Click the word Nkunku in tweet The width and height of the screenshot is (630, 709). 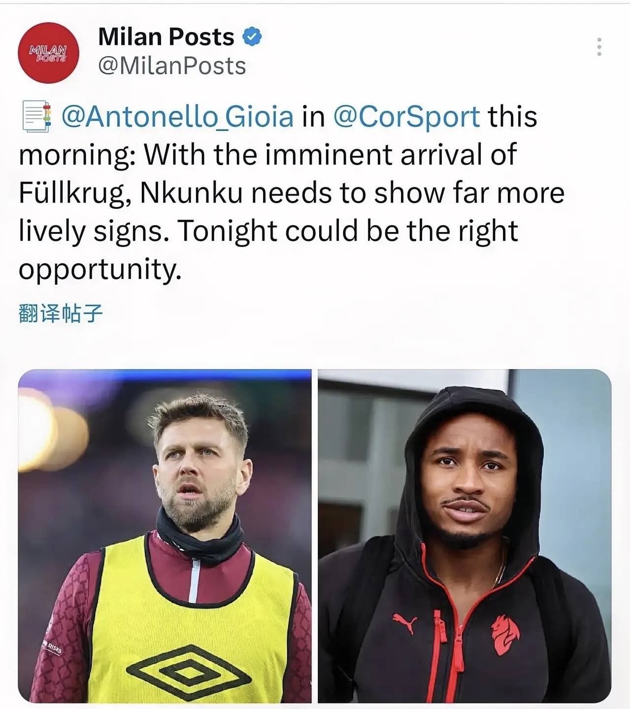(x=191, y=193)
